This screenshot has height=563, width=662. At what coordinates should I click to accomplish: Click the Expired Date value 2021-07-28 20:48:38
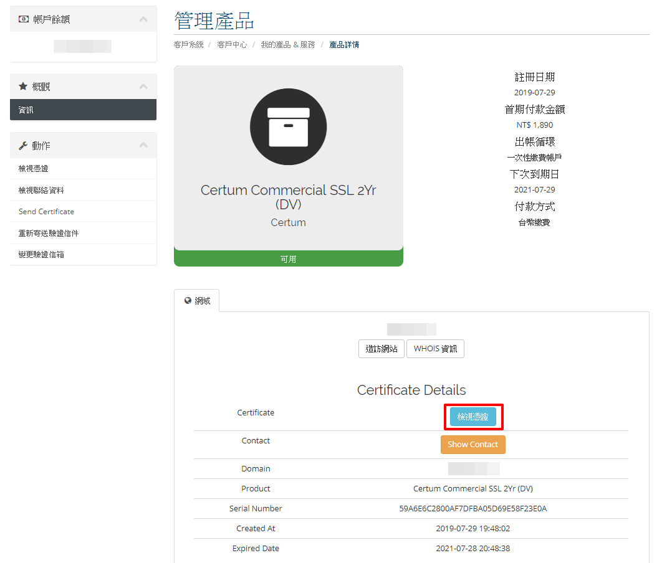point(473,548)
